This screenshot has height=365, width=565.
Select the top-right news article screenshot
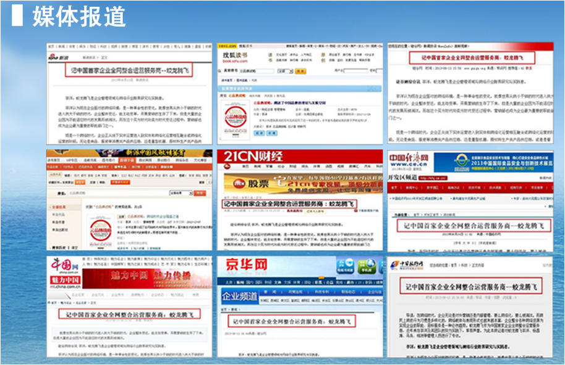[470, 92]
